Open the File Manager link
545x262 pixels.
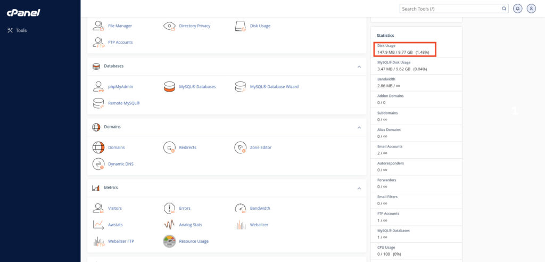120,26
